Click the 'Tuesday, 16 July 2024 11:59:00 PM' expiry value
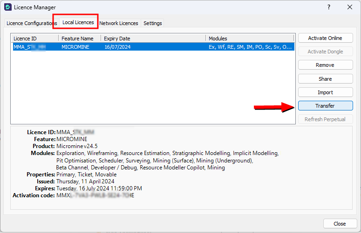The width and height of the screenshot is (361, 233). point(99,188)
